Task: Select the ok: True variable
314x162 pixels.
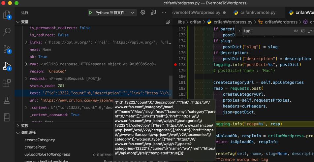Action: (x=38, y=57)
